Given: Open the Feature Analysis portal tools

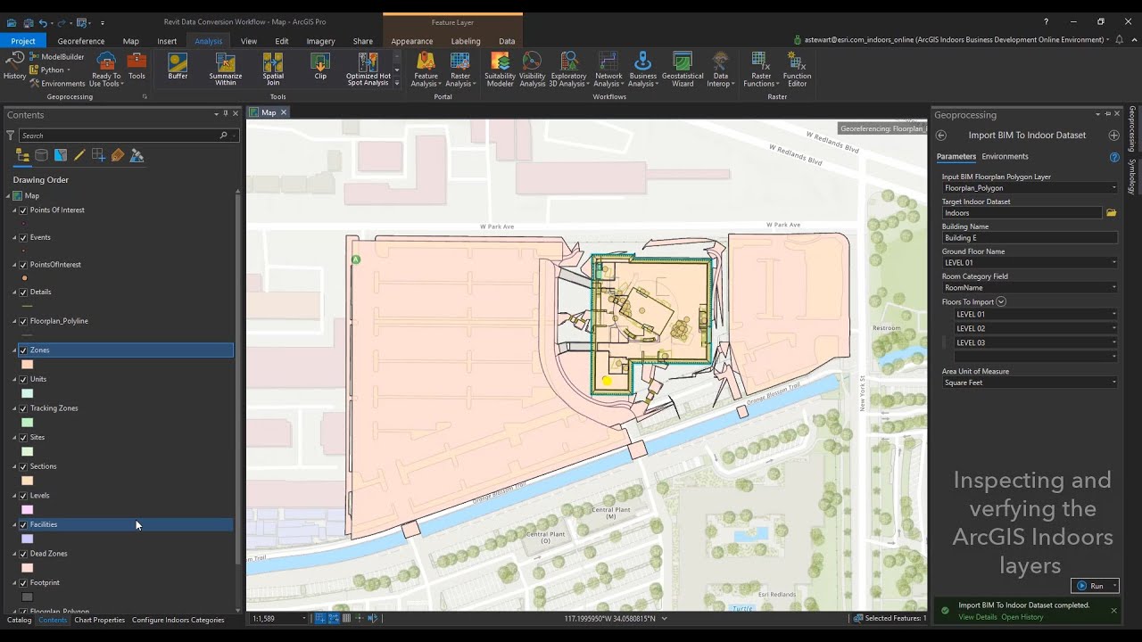Looking at the screenshot, I should [426, 69].
